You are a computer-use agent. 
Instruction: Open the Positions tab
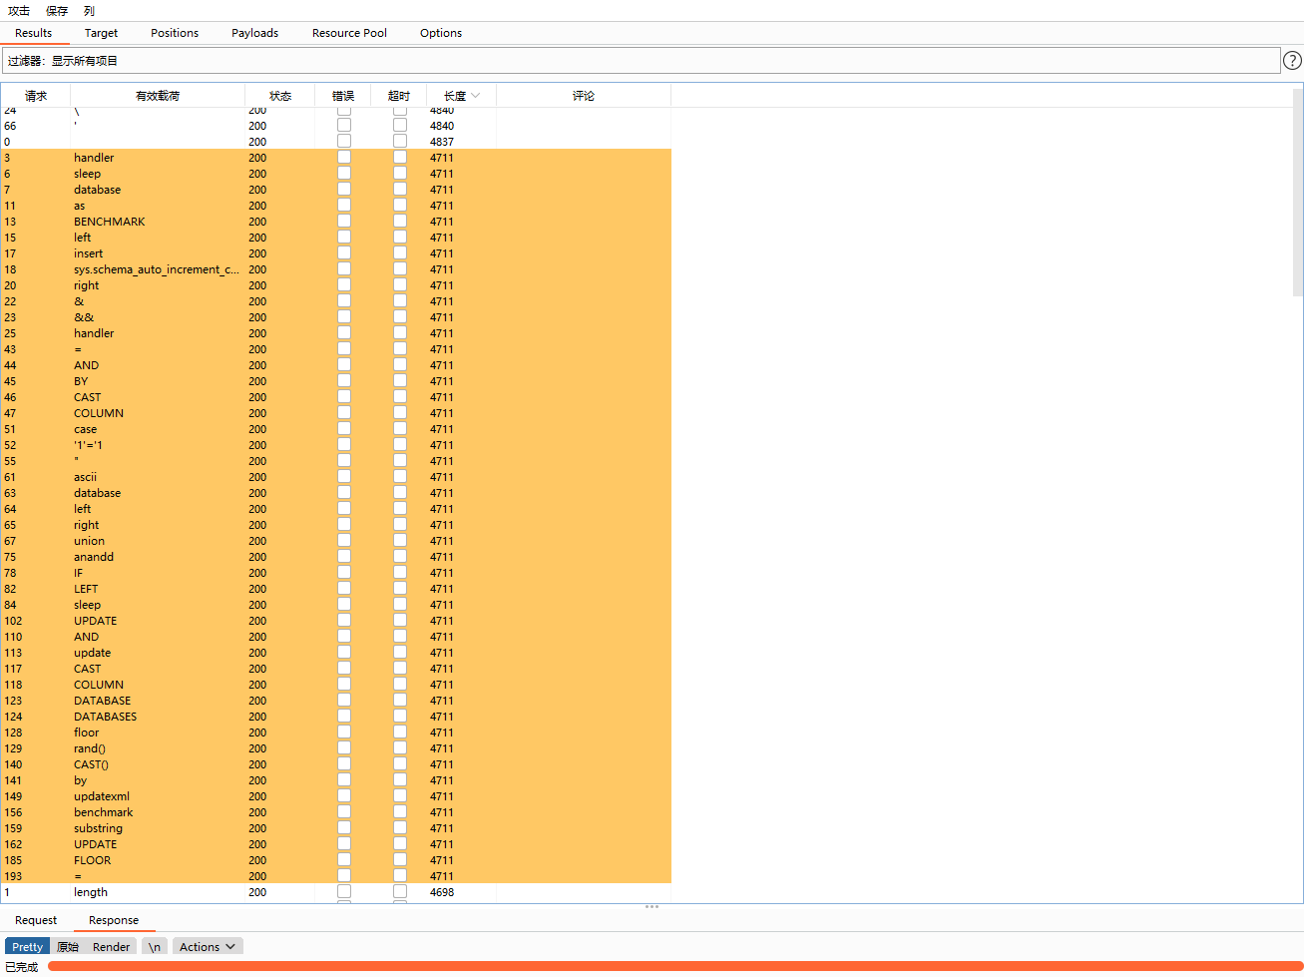175,33
